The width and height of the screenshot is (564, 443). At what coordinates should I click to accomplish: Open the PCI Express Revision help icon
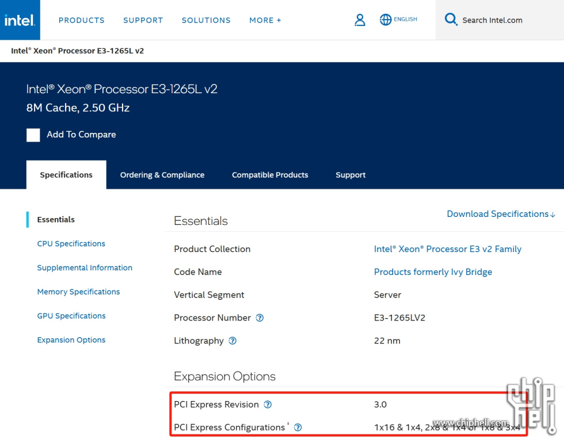point(268,404)
